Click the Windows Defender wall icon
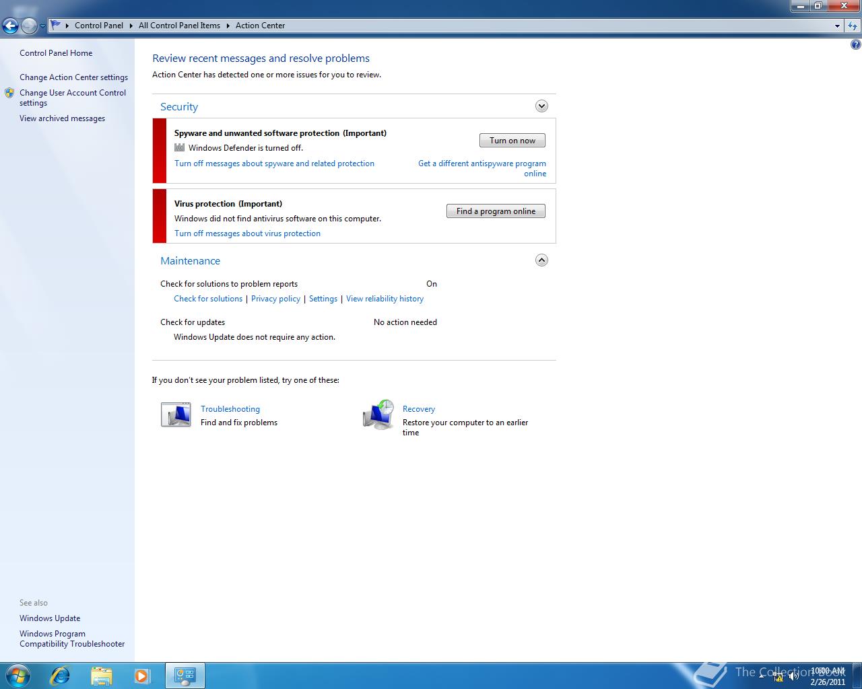This screenshot has width=862, height=689. 179,147
